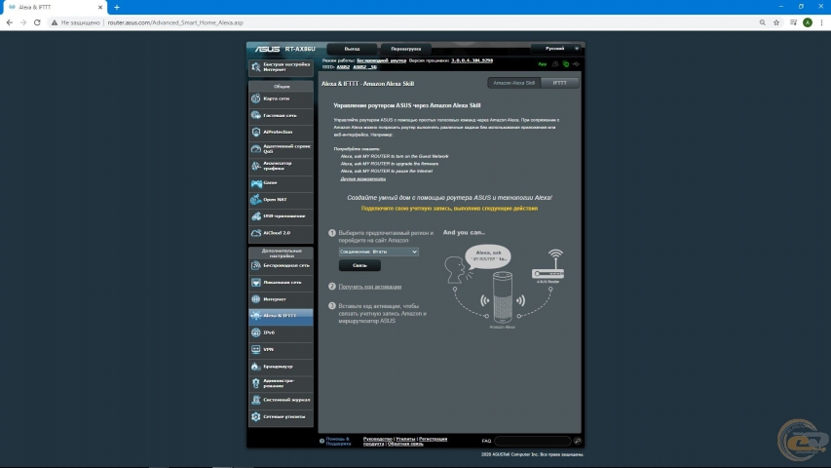
Task: Click inside the FAQ search field
Action: click(533, 441)
